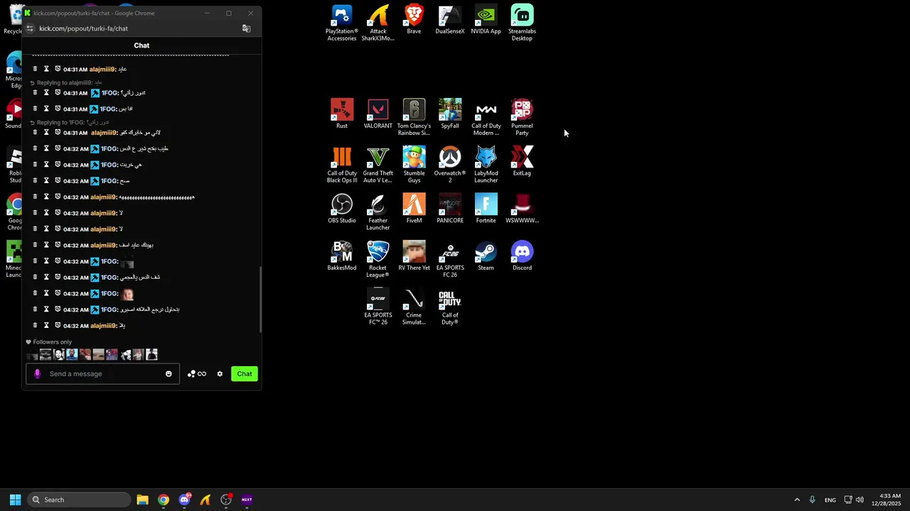The height and width of the screenshot is (511, 910).
Task: Click the purple microphone icon in chat box
Action: pyautogui.click(x=38, y=374)
